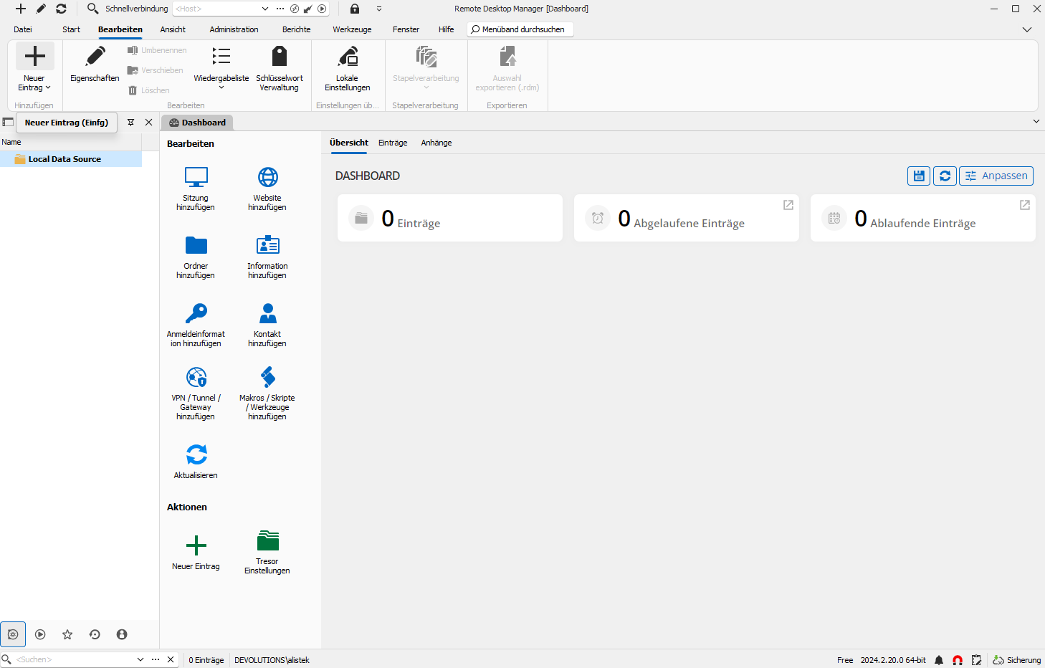Click VPN / Tunnel / Gateway hinzufügen
Screen dimensions: 1045x668
pos(196,393)
